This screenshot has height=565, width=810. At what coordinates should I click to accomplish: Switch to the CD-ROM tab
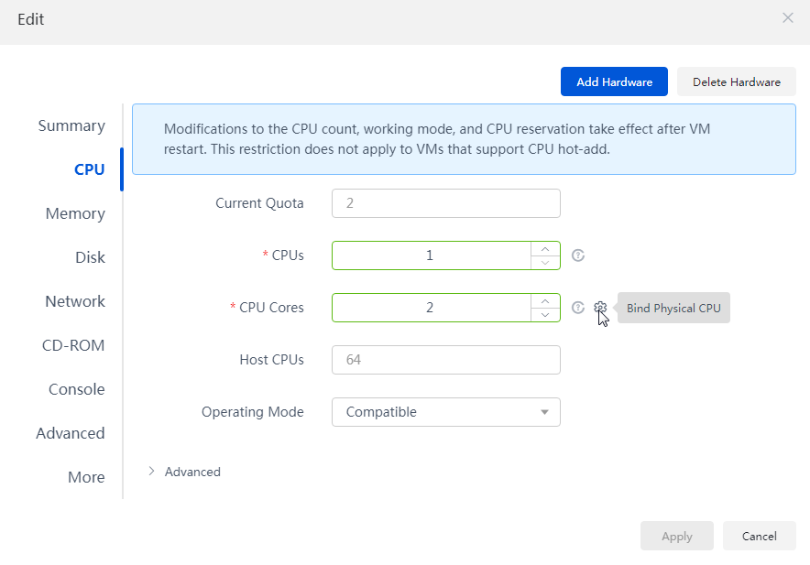coord(73,345)
